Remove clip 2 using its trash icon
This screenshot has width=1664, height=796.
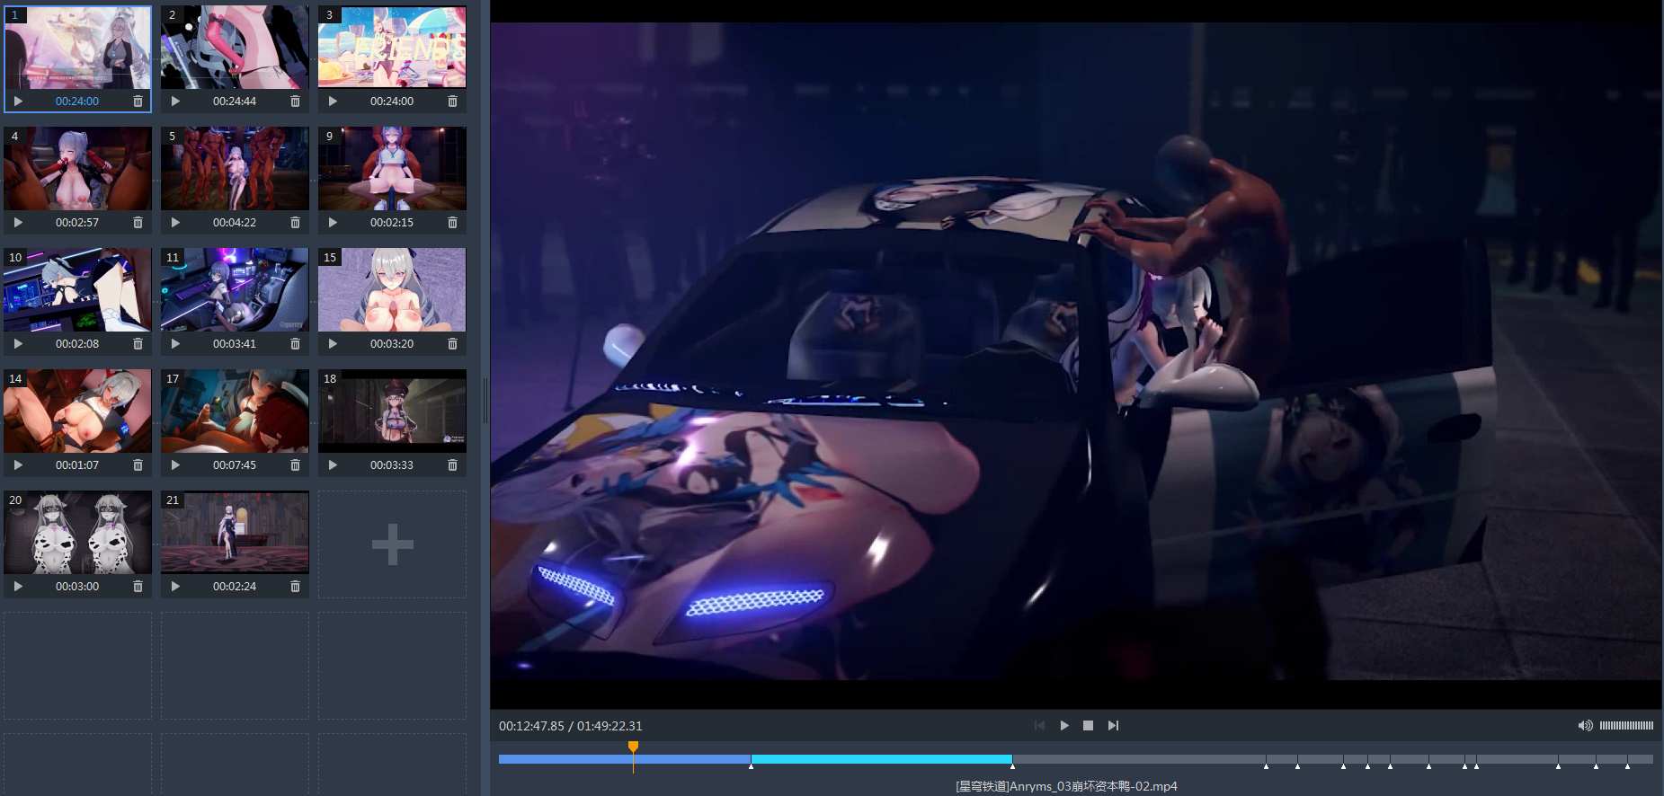tap(295, 102)
